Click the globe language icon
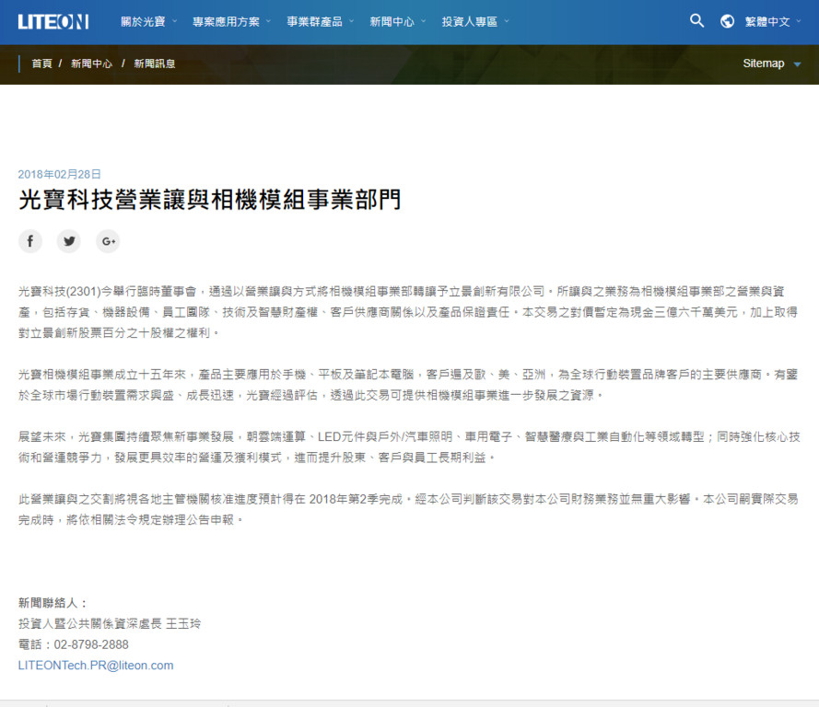819x707 pixels. pyautogui.click(x=727, y=21)
